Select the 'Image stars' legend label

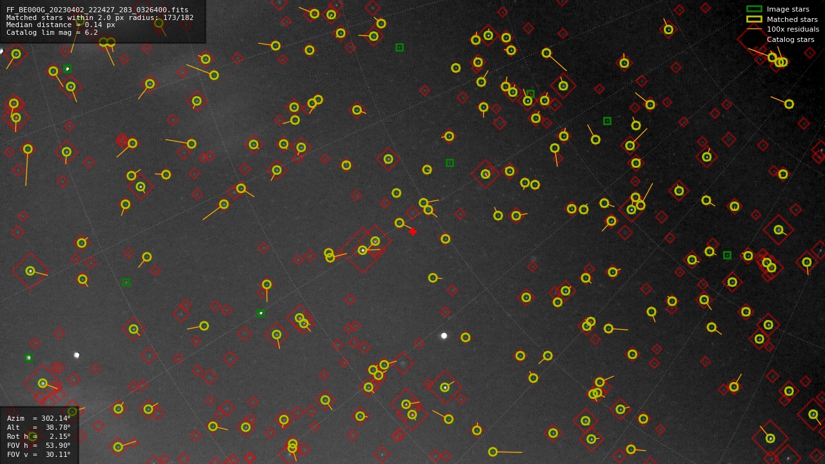click(788, 9)
